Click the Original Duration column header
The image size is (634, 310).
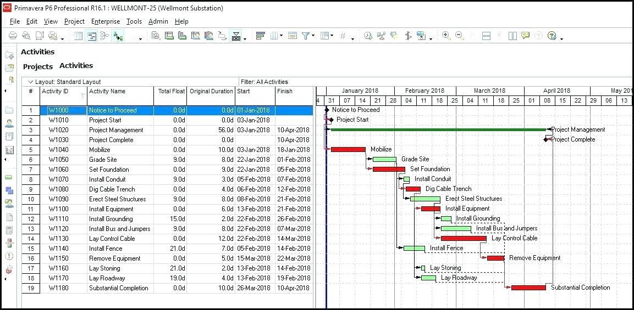pyautogui.click(x=211, y=91)
